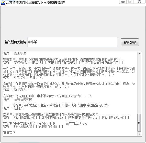Focus the 输入题目关键词 keyword input field
146x143 pixels.
coord(72,42)
